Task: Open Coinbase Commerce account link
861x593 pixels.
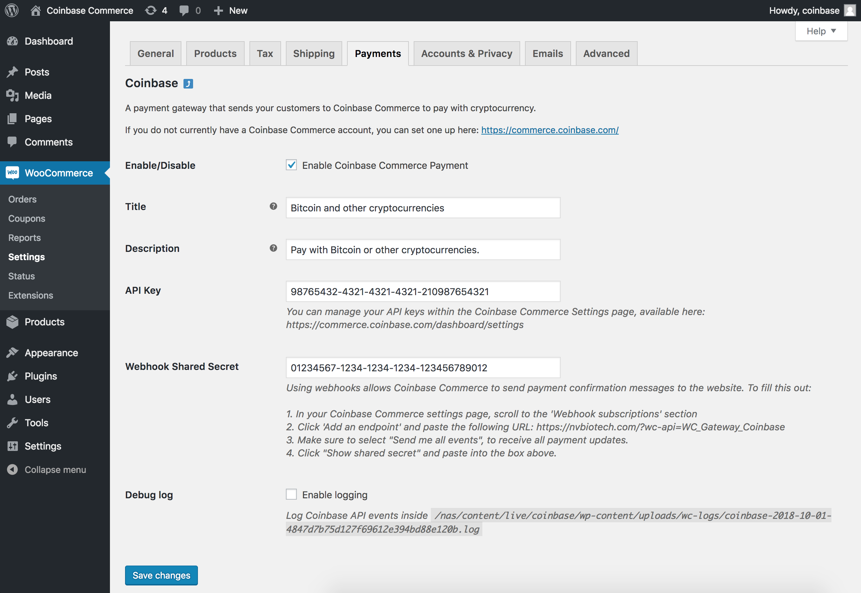Action: [x=550, y=129]
